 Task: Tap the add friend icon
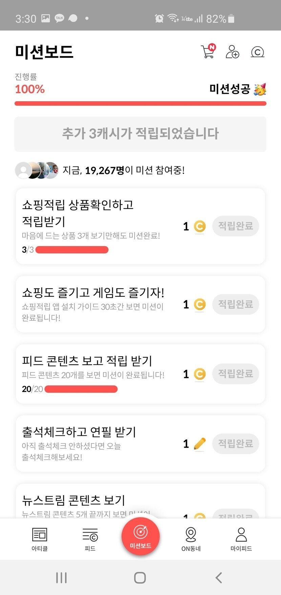point(232,52)
